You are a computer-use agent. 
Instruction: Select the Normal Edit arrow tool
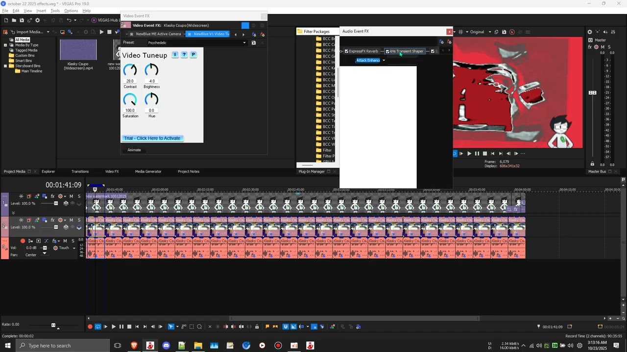170,327
